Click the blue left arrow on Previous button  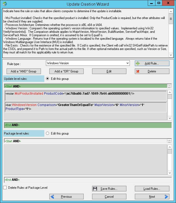pos(52,197)
